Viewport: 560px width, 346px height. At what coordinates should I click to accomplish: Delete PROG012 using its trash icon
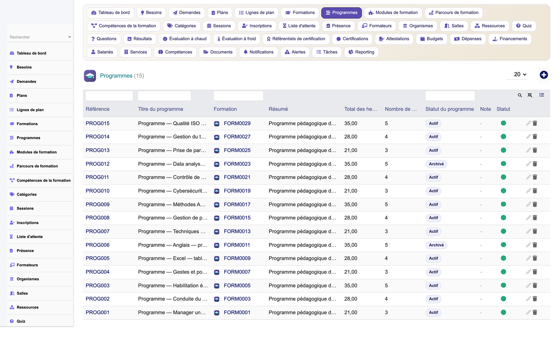pos(535,164)
